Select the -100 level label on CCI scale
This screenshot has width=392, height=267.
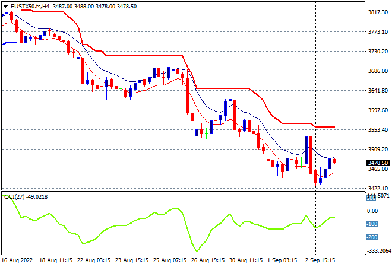(372, 224)
